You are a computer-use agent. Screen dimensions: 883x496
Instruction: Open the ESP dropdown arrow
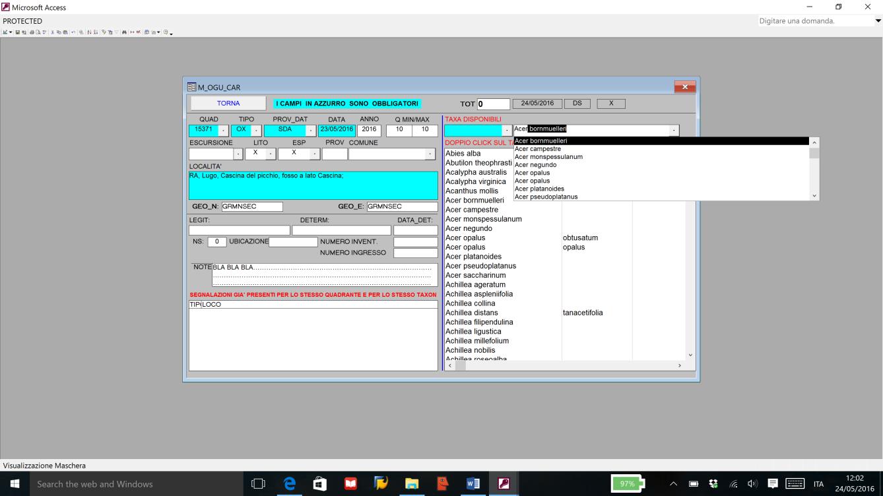[x=315, y=154]
